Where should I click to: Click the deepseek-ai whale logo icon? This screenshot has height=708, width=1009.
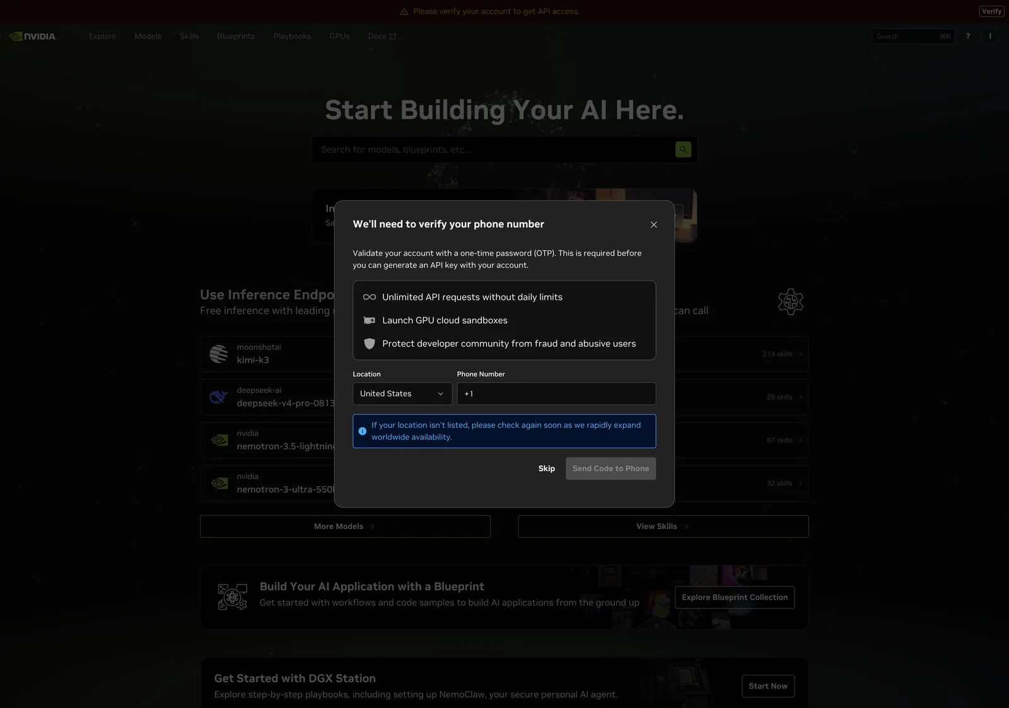pos(219,397)
